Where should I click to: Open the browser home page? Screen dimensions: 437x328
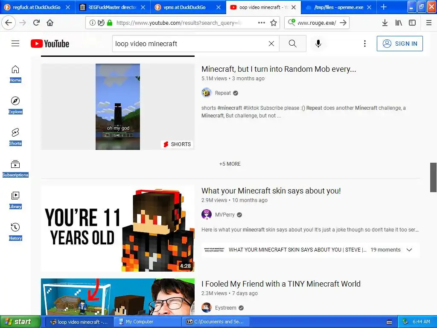click(x=50, y=23)
